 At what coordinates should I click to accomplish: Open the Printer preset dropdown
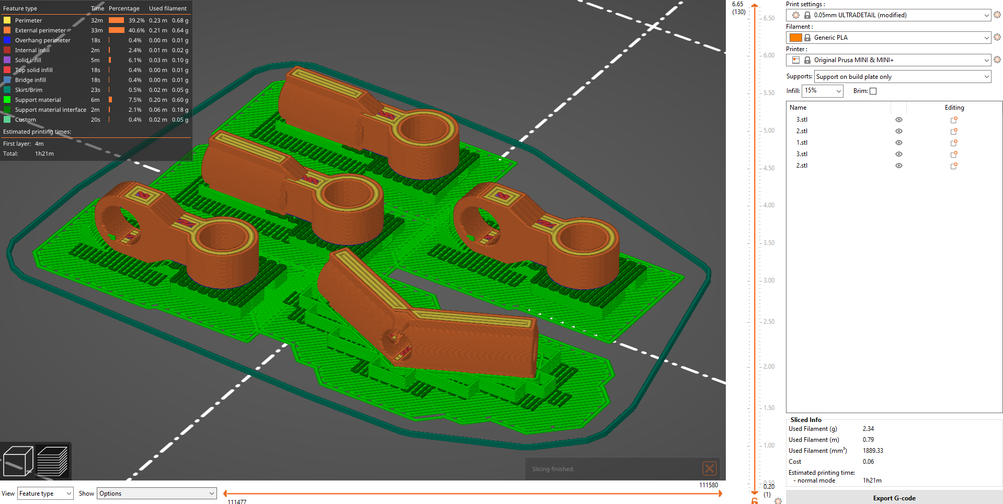[888, 60]
